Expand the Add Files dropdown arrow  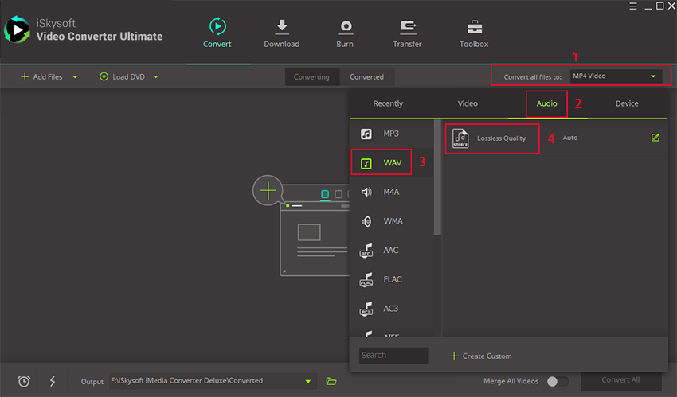(75, 77)
